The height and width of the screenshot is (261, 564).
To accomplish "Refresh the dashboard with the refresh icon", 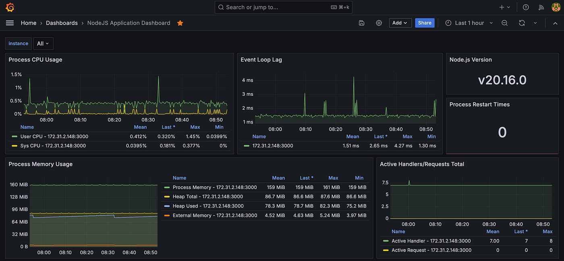I will click(522, 23).
